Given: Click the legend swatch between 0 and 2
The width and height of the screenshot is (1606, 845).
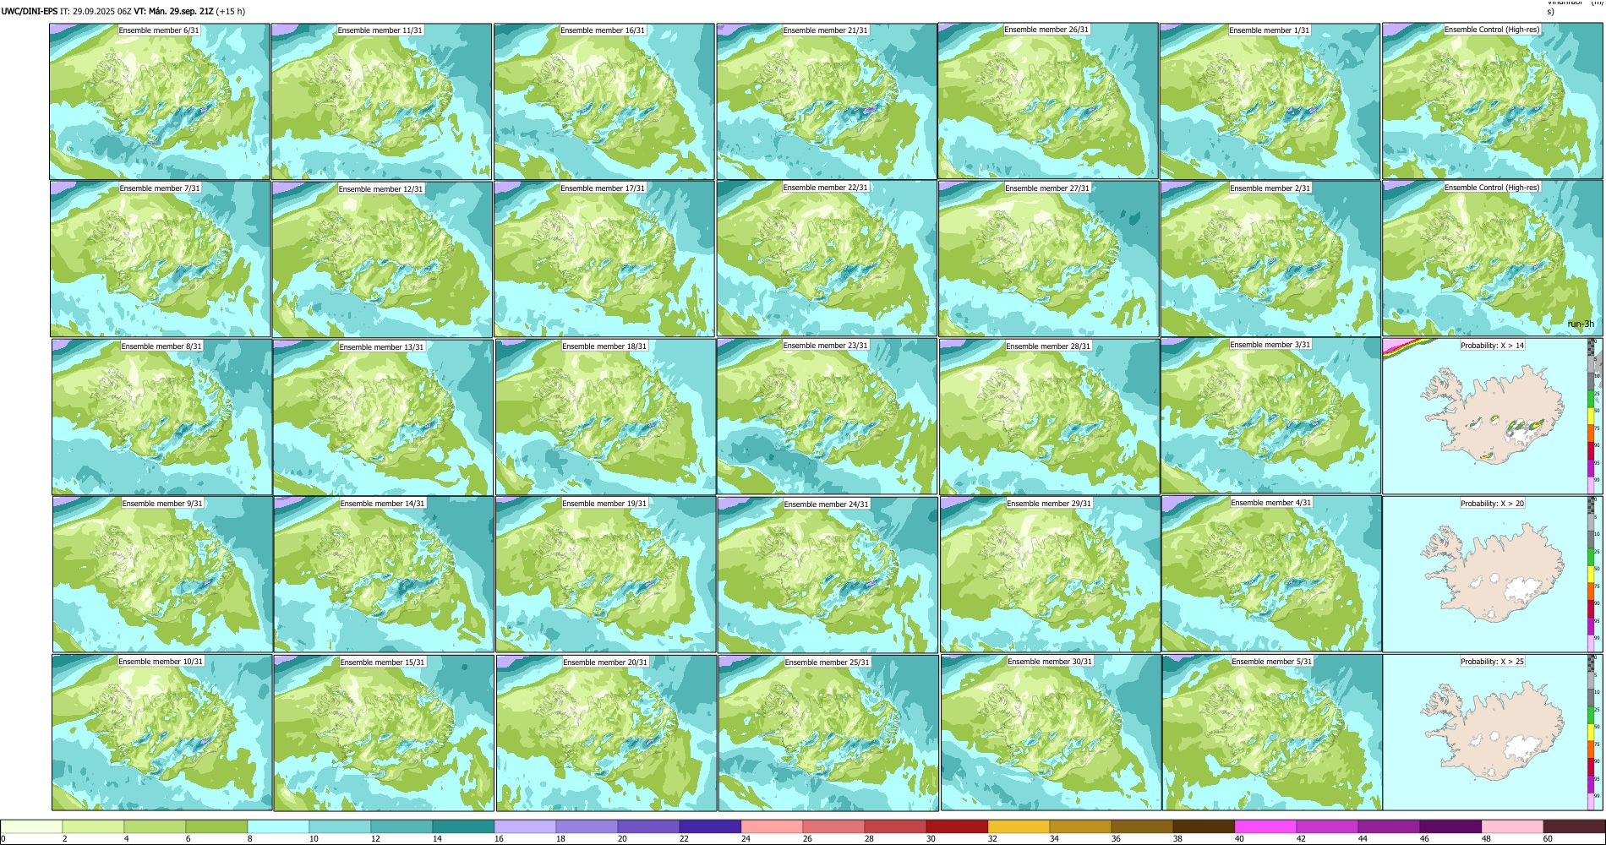Looking at the screenshot, I should (31, 826).
